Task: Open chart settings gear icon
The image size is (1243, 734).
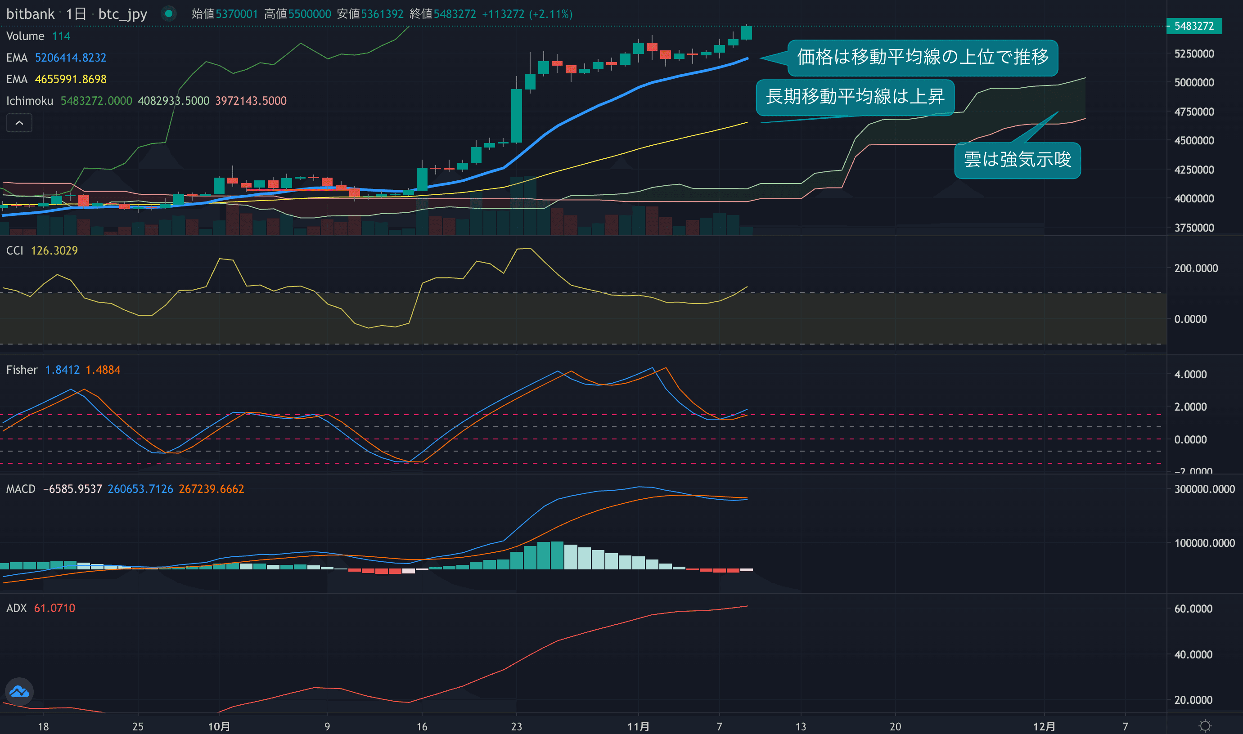Action: 1205,725
